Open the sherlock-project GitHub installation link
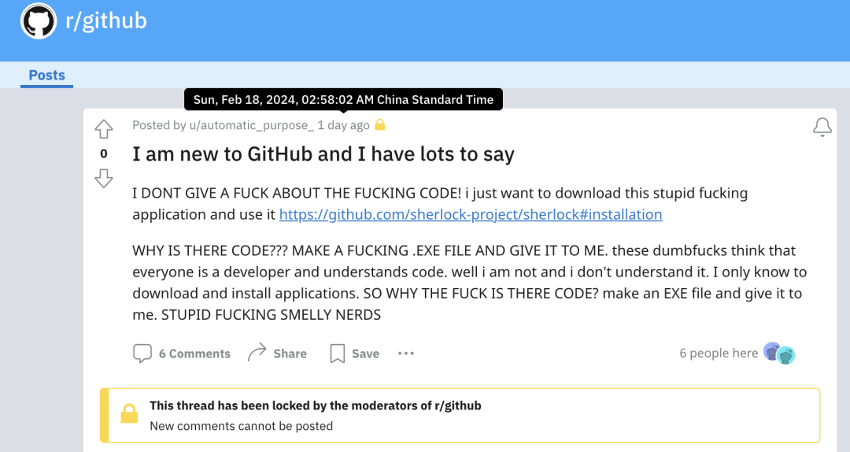 click(471, 214)
